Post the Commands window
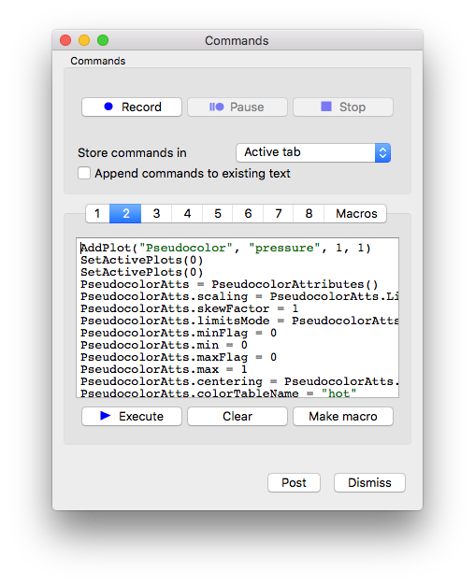The image size is (475, 585). pos(294,483)
